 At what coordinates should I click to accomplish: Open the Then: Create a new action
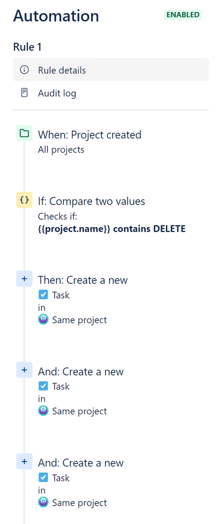click(x=82, y=280)
